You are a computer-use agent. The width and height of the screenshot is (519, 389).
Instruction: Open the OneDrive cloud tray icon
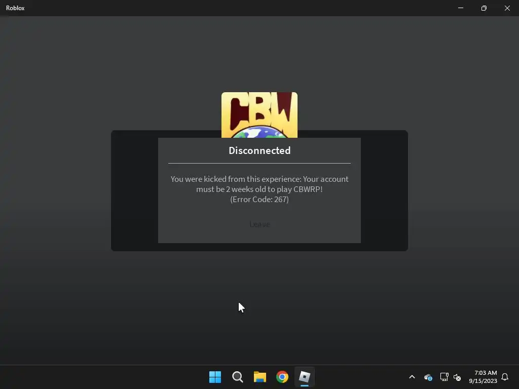[428, 377]
